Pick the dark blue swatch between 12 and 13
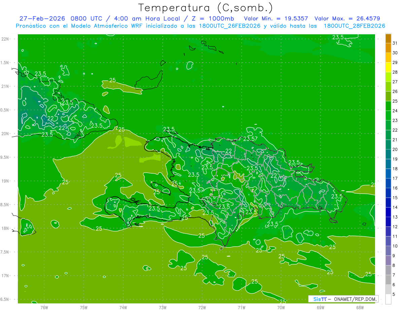 pyautogui.click(x=388, y=222)
